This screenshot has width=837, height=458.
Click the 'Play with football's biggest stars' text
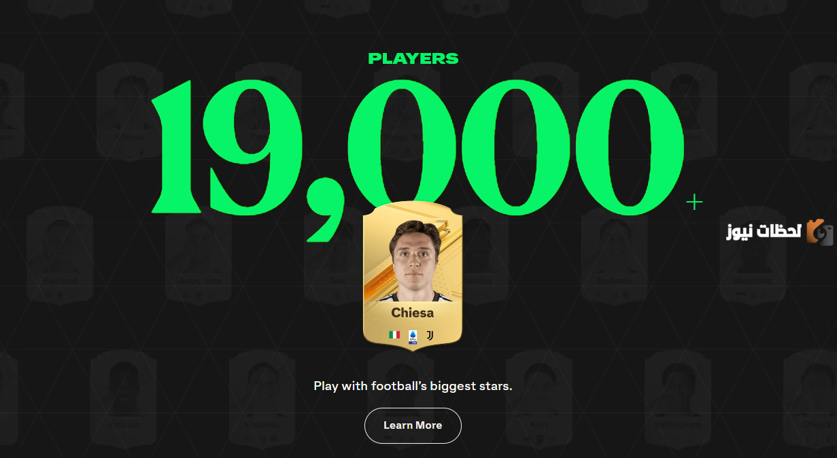click(413, 386)
